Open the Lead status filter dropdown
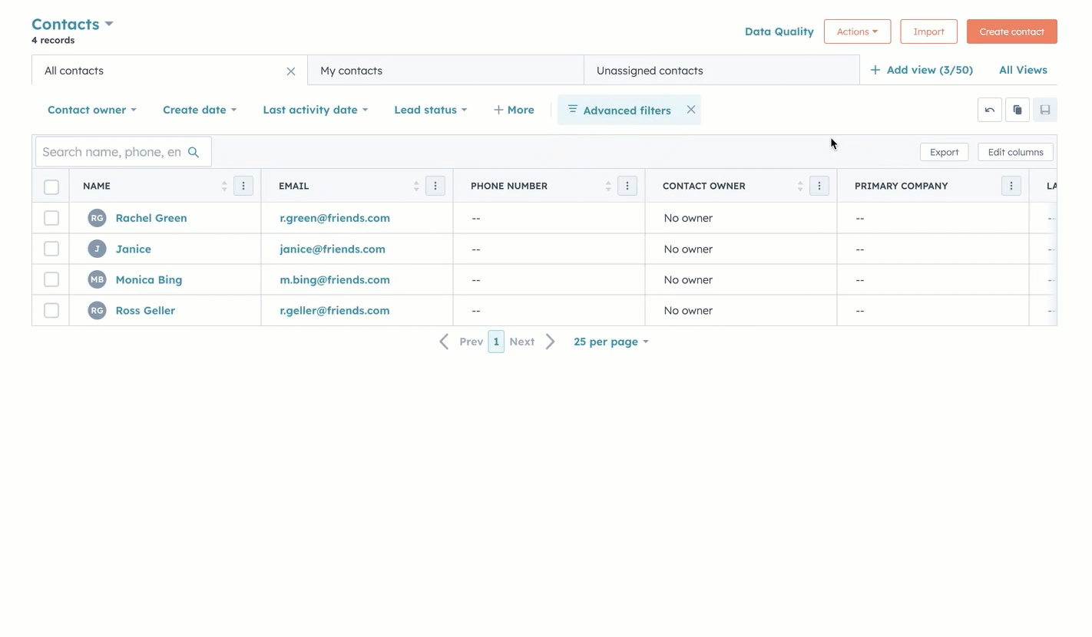The image size is (1092, 637). [431, 110]
